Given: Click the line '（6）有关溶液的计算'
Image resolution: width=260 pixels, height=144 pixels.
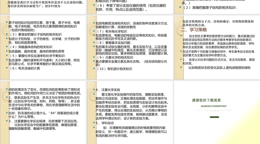Looking at the screenshot, I should (x=25, y=68).
